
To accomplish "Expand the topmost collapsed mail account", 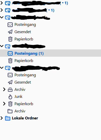I will [x=2, y=3].
